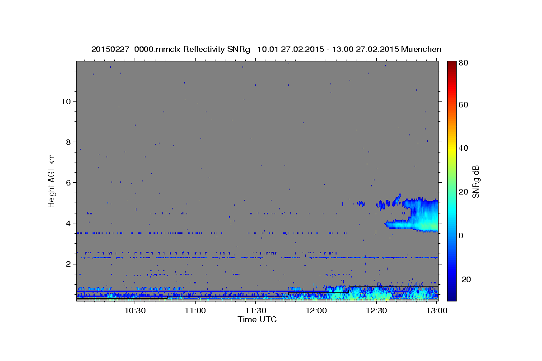Image resolution: width=542 pixels, height=361 pixels.
Task: Click the 11:00 time tick label
Action: coord(196,310)
